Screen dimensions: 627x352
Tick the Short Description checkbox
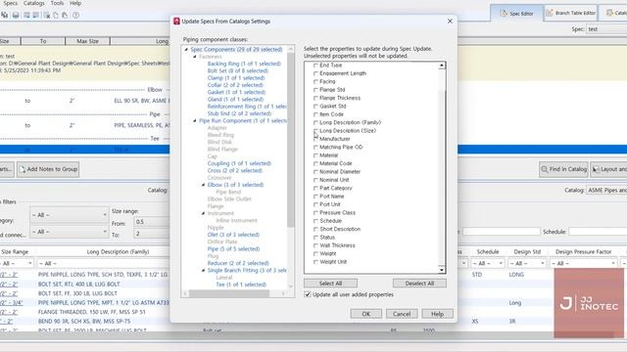click(315, 229)
